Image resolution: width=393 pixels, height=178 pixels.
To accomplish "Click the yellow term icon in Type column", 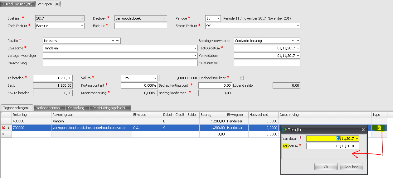I will pos(379,128).
